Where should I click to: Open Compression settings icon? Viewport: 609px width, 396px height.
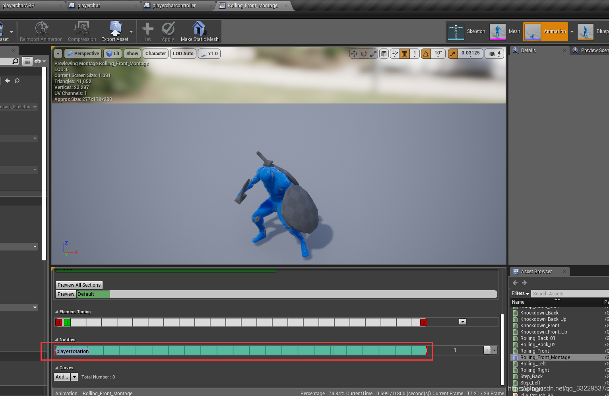click(81, 28)
